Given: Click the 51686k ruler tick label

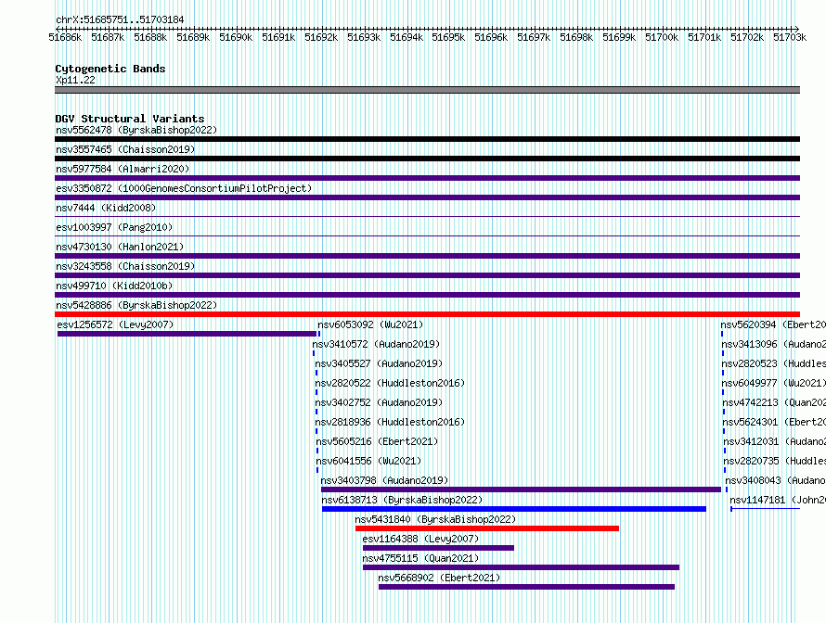Looking at the screenshot, I should [65, 37].
